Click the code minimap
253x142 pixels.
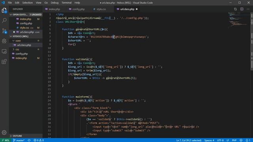point(238,20)
